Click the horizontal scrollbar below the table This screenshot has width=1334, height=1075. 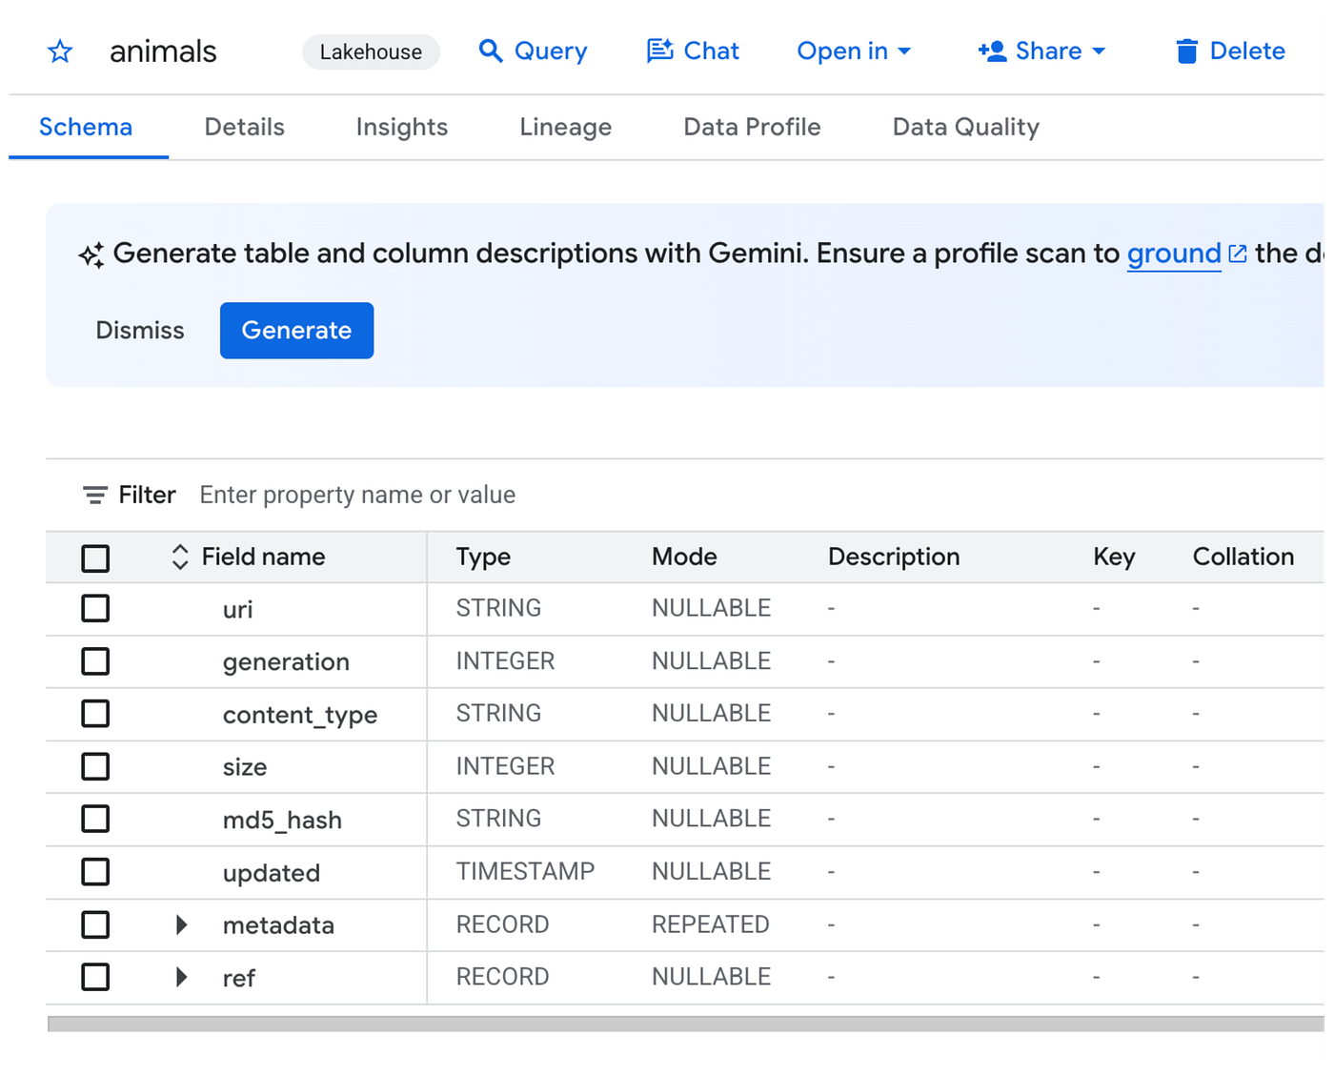[686, 1024]
